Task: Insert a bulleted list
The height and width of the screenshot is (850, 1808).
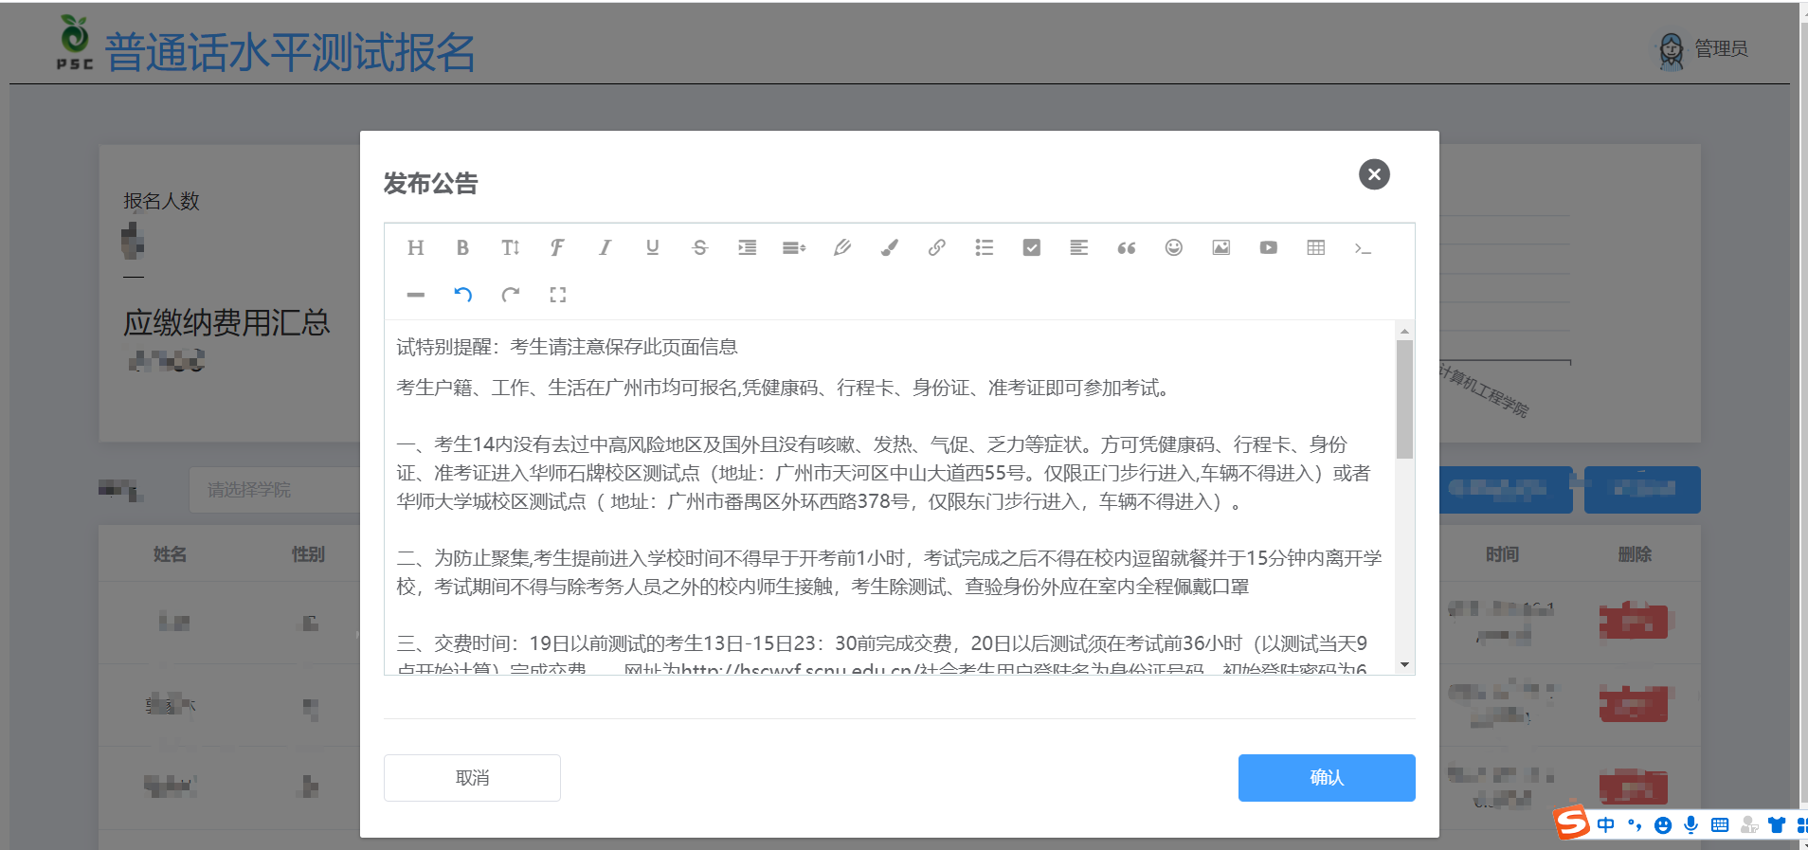Action: click(x=984, y=247)
